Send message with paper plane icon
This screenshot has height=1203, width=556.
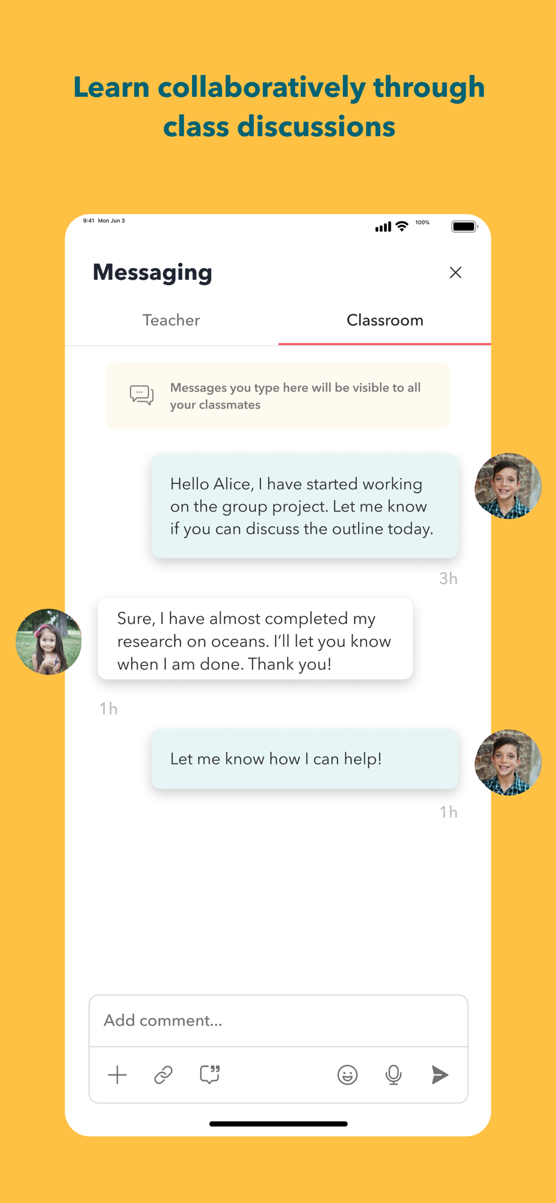(440, 1075)
